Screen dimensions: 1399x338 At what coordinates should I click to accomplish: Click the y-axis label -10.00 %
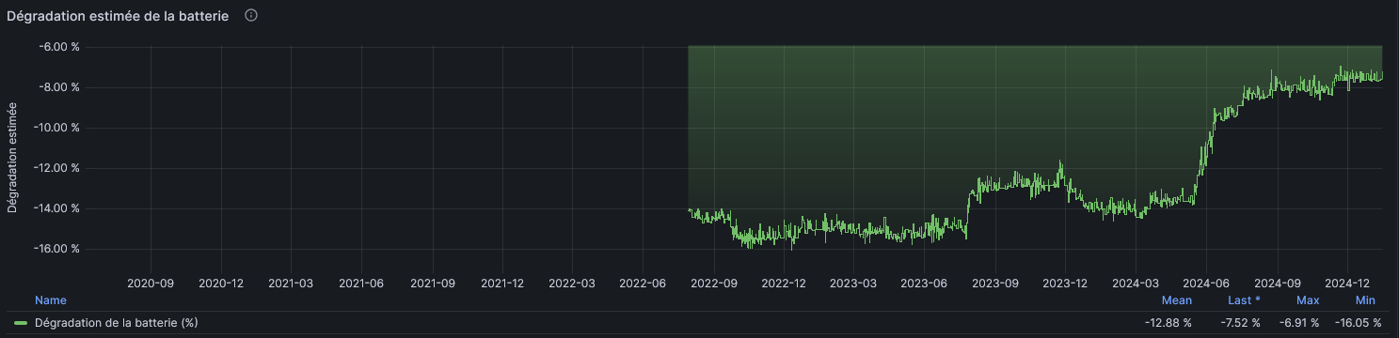point(56,128)
